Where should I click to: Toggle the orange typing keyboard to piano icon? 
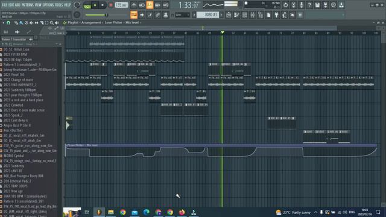pos(134,14)
